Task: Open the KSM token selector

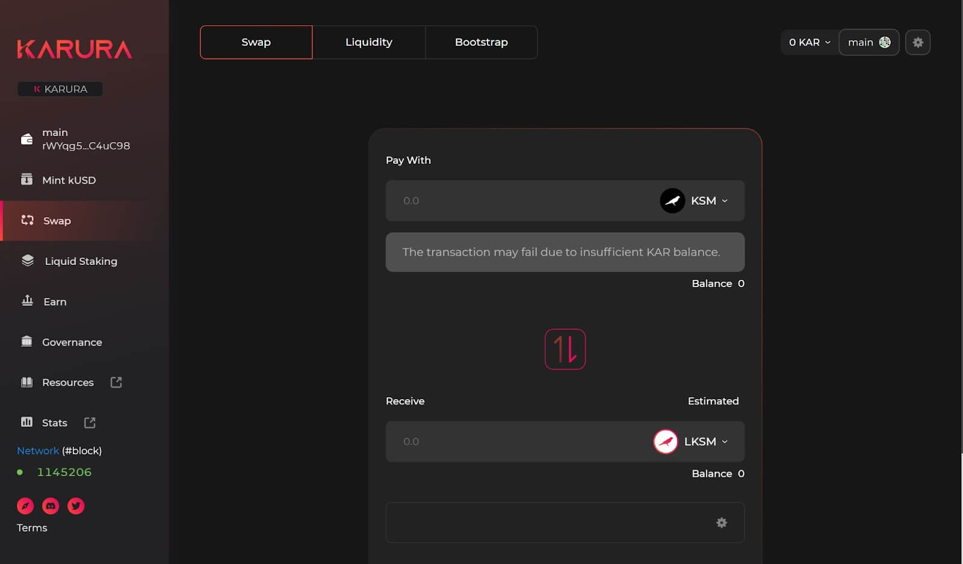Action: [x=696, y=200]
